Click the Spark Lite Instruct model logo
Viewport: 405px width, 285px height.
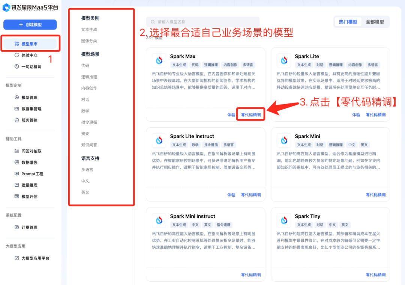(x=159, y=140)
